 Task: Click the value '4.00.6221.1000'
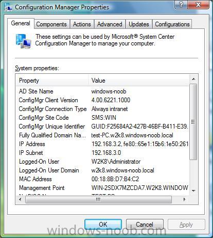coord(111,100)
